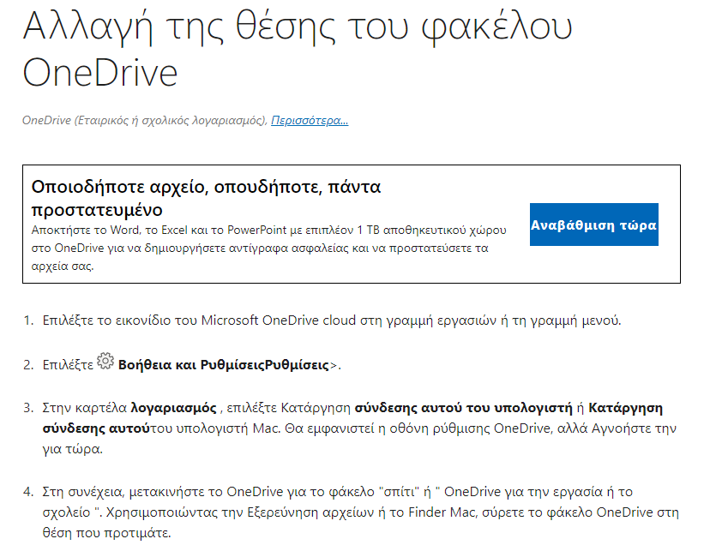Click the banner title Οποιοδήποτε αρχείο, οπουδήποτε
Viewport: 716px width, 551px height.
pyautogui.click(x=206, y=198)
